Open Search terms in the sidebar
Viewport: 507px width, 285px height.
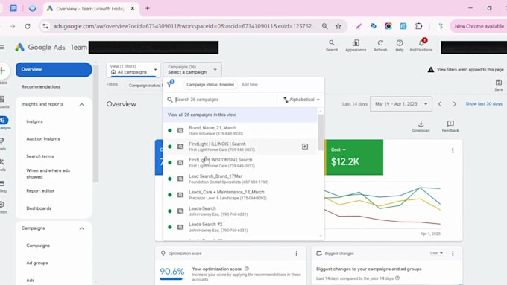pos(40,156)
